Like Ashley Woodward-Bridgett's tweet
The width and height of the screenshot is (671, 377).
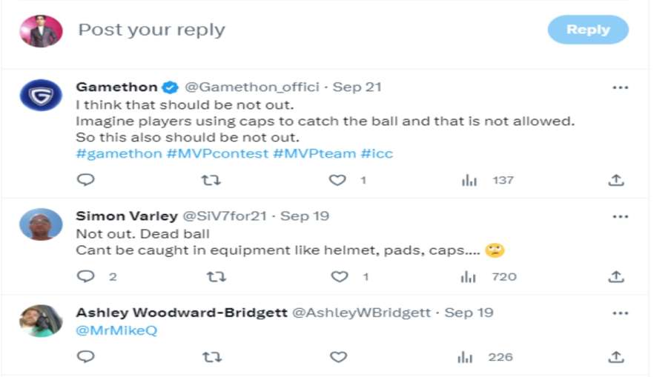coord(339,357)
